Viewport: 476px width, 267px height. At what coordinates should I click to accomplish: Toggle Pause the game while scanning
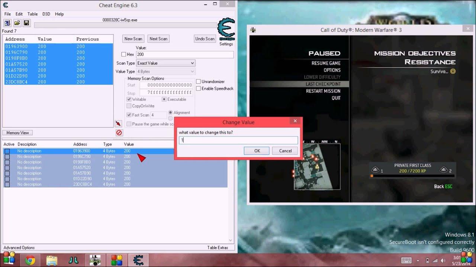coord(129,124)
